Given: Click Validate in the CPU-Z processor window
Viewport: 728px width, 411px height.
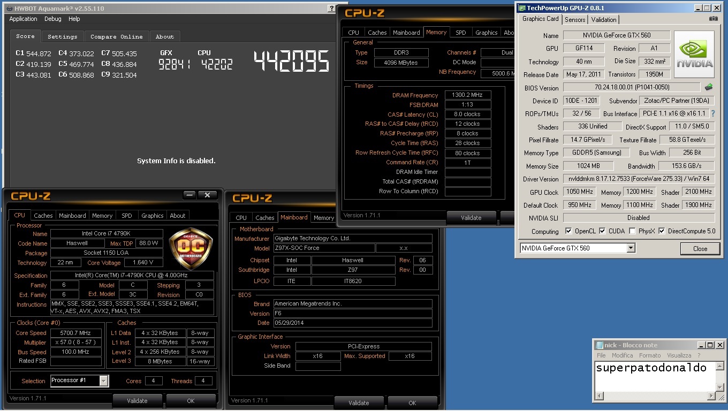Looking at the screenshot, I should click(x=137, y=401).
